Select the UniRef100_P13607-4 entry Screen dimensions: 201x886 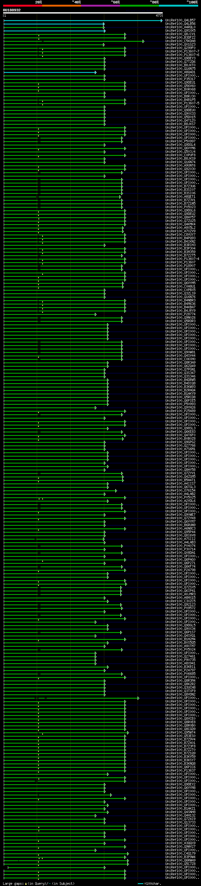182,259
